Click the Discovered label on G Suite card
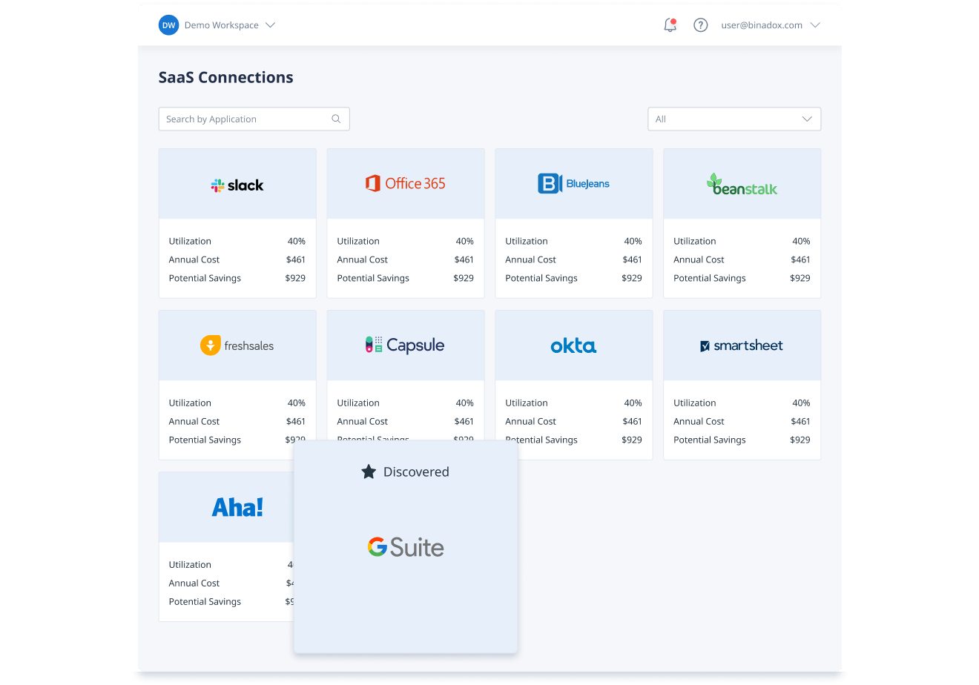The image size is (979, 685). tap(416, 471)
